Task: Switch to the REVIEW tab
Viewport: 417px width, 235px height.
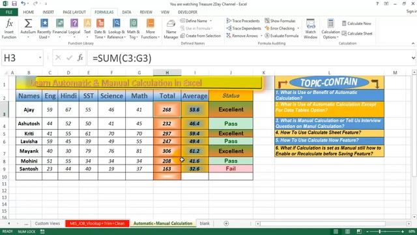Action: point(146,12)
